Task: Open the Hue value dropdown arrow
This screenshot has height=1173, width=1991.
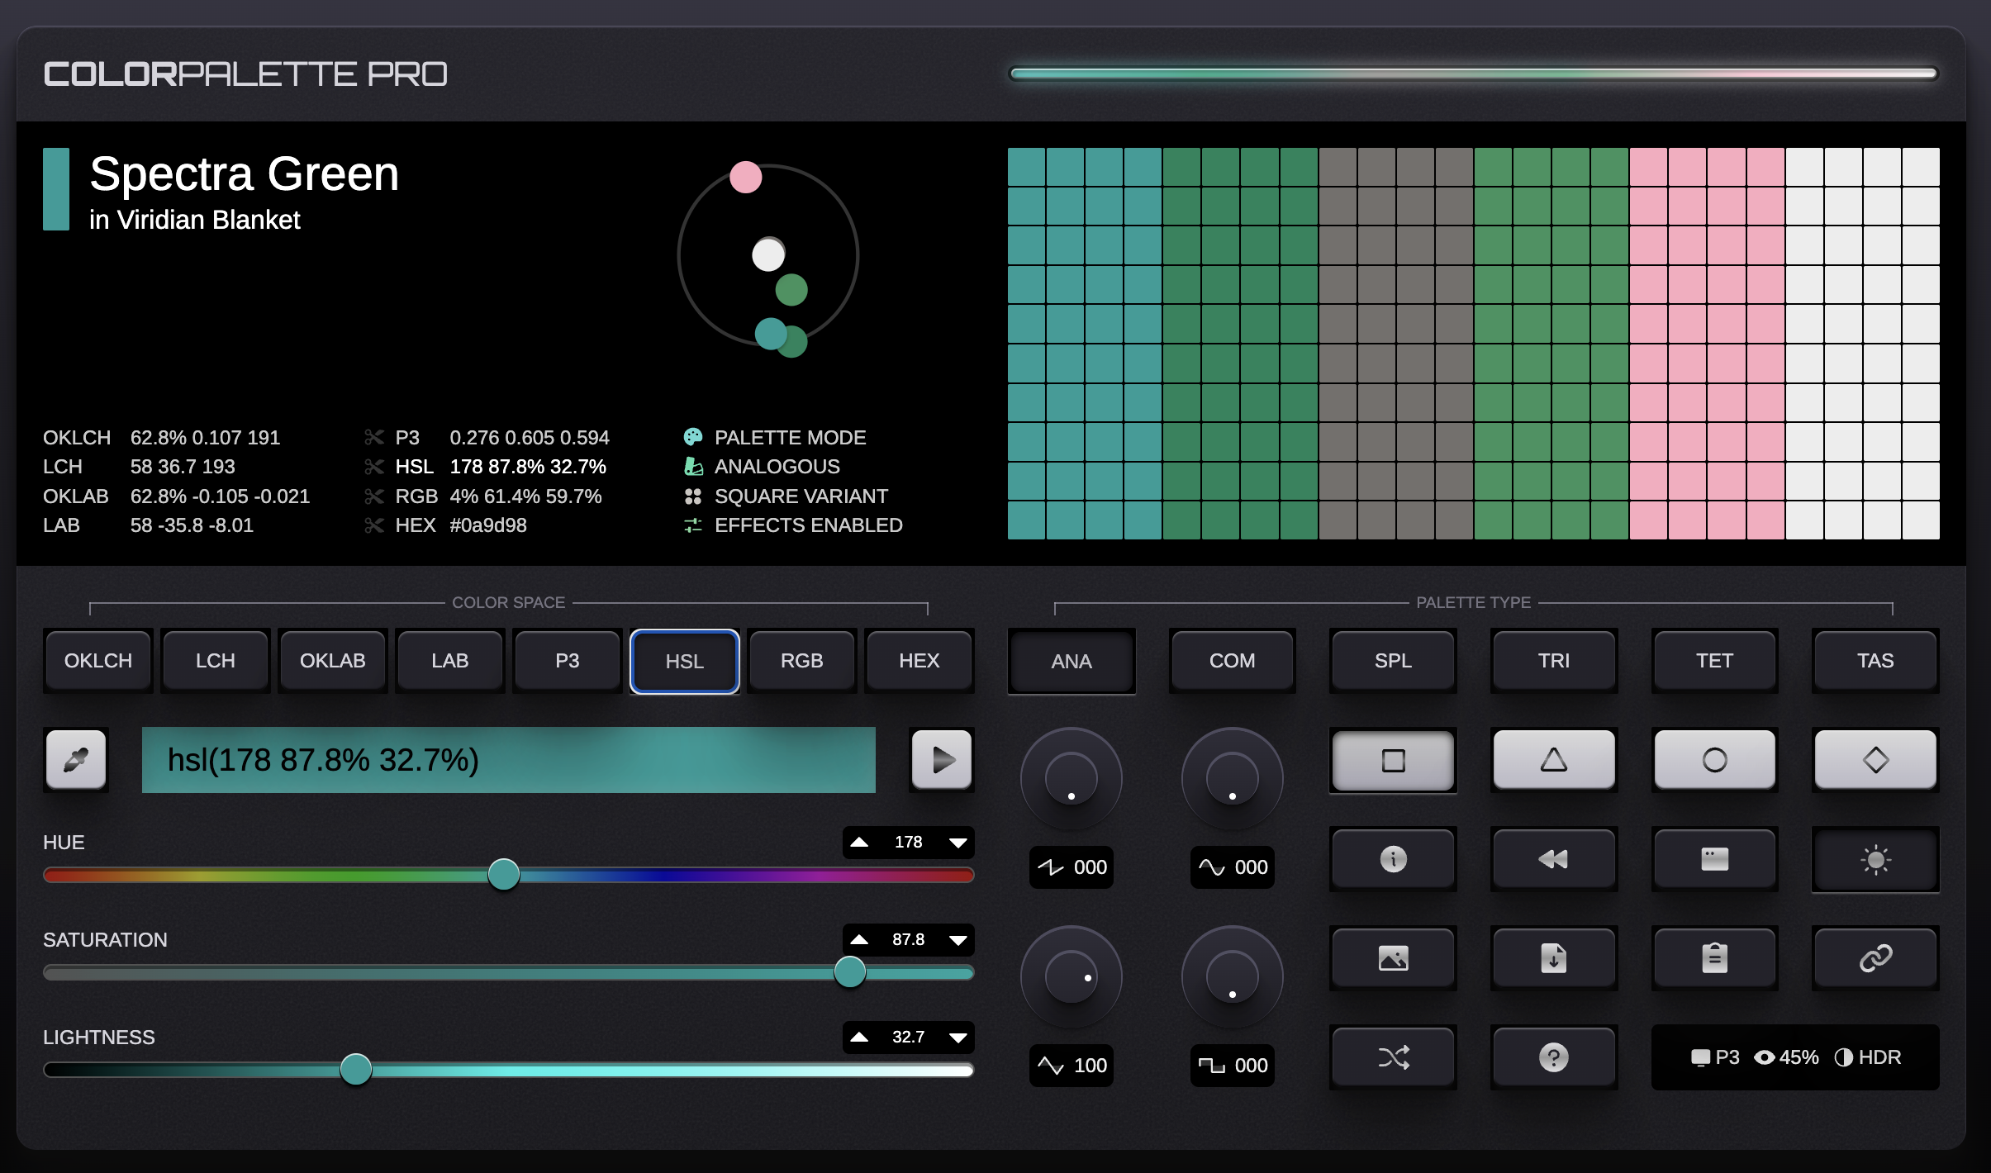Action: tap(957, 842)
